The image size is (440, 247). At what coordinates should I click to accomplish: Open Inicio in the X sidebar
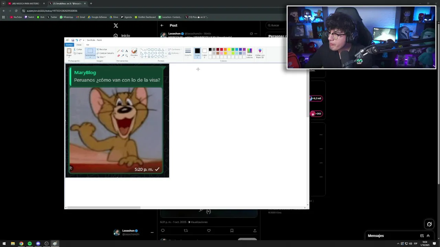click(x=122, y=36)
